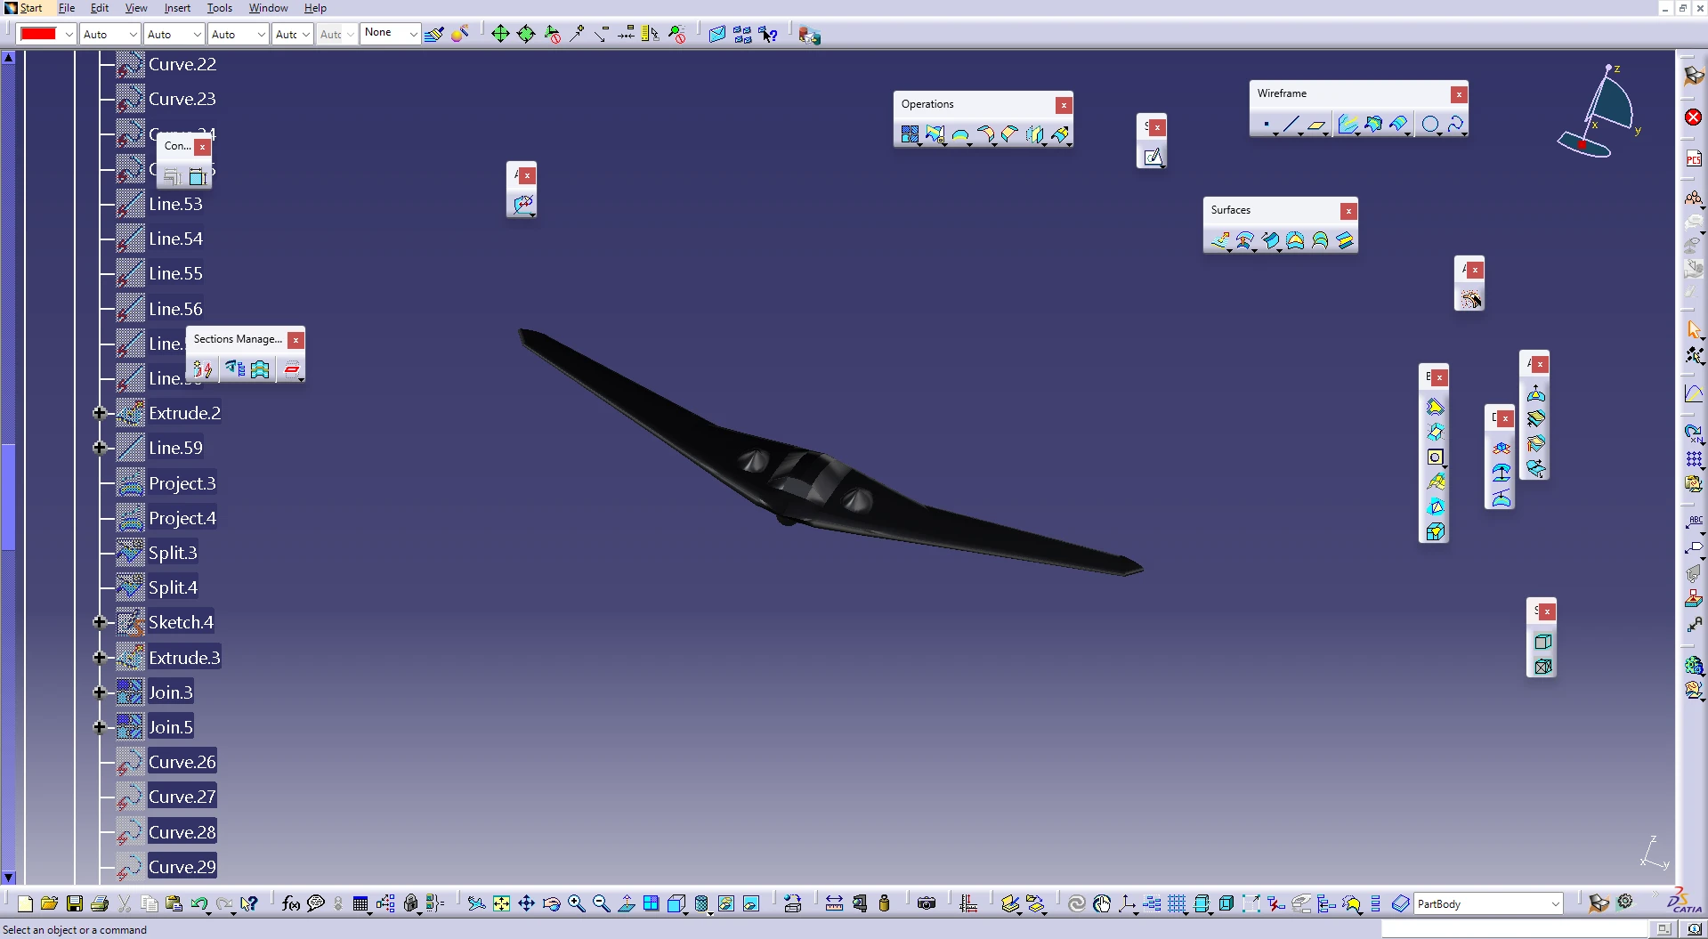This screenshot has height=939, width=1708.
Task: Select the Line tool in Wireframe toolbar
Action: (x=1291, y=125)
